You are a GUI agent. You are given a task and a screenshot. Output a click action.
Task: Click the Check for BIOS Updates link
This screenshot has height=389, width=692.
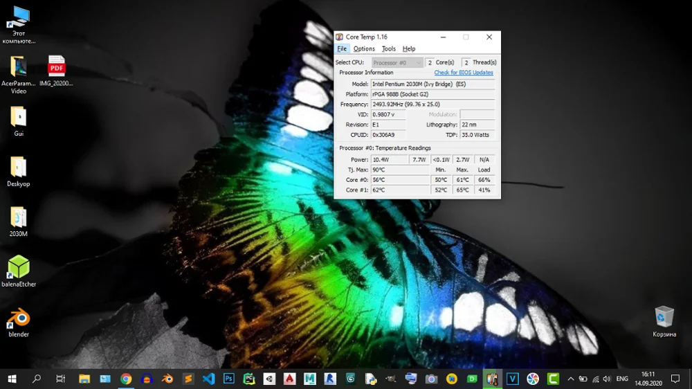(x=464, y=73)
